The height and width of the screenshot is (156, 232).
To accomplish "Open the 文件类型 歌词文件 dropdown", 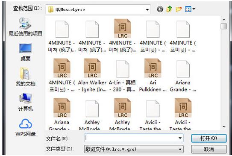I will point(134,149).
